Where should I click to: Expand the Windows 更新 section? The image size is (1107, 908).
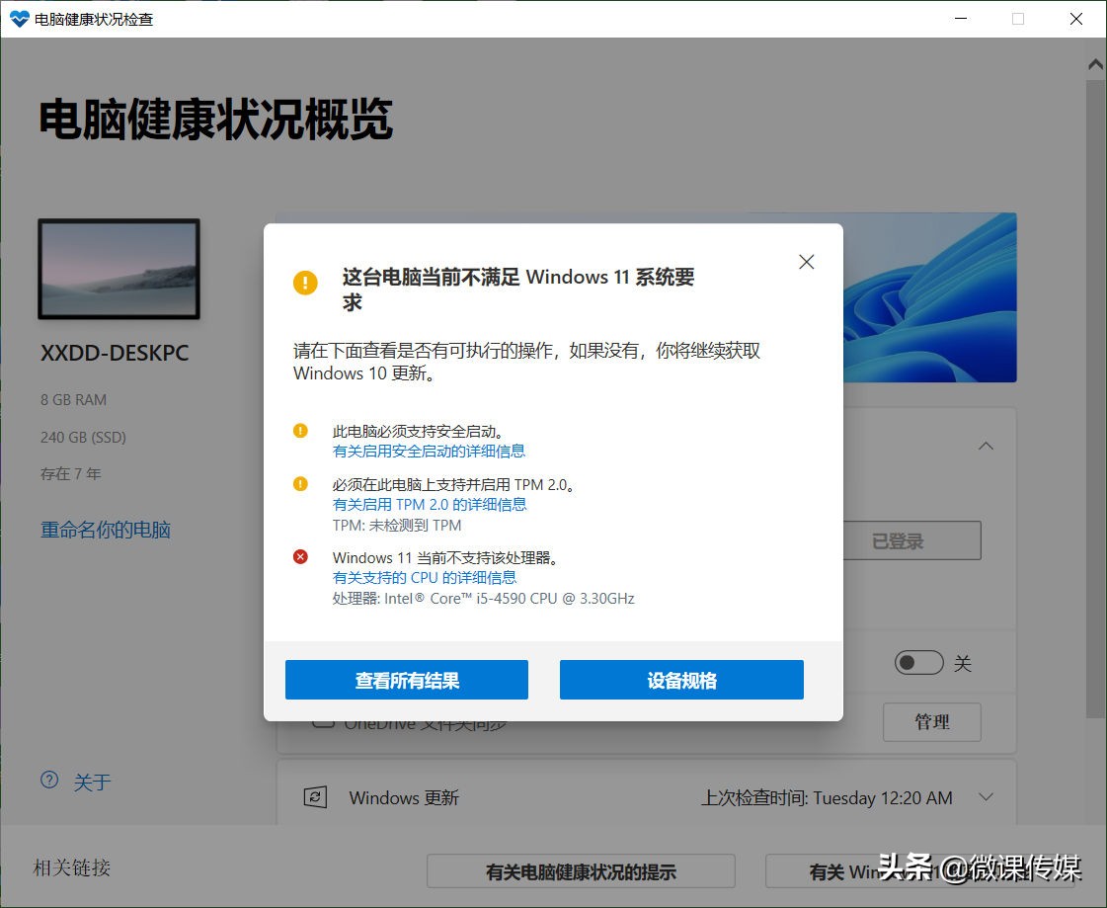point(985,797)
